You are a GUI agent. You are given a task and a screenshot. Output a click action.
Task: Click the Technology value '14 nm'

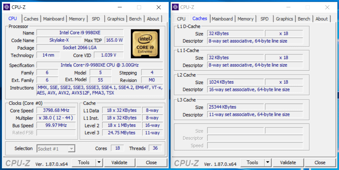click(48, 55)
